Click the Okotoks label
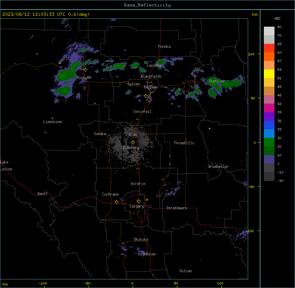The image size is (295, 288). click(x=141, y=239)
